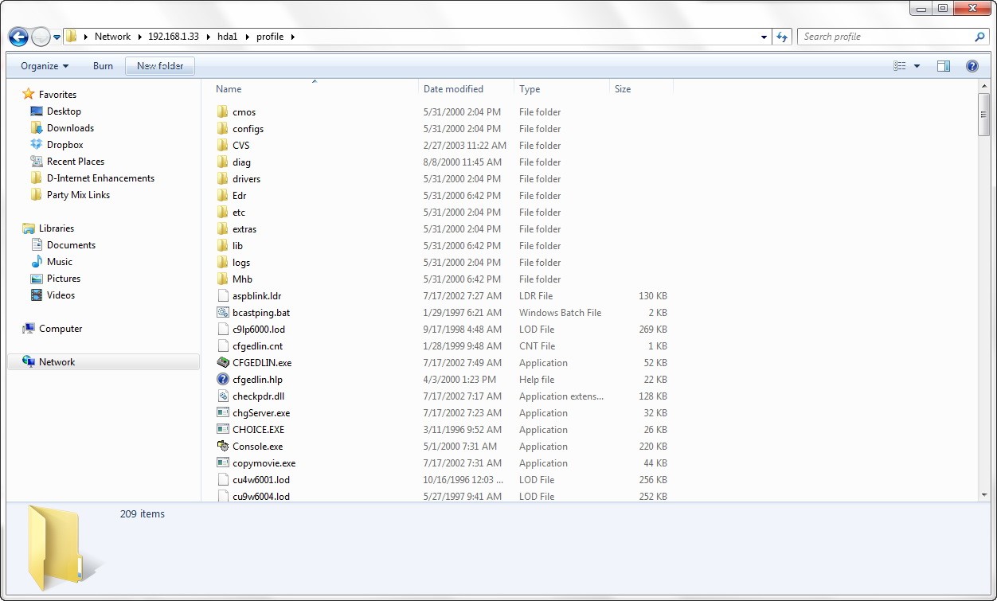Select the CFGEDLIN.exe application icon
Screen dimensions: 997x601
(x=223, y=363)
